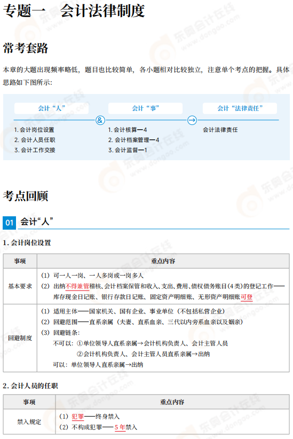
Task: Click diagram item 2. 会计档案管理—4
Action: (134, 140)
